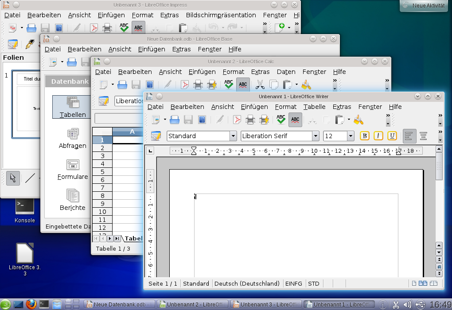
Task: Click Deutsch (Deutschland) language in status bar
Action: 247,284
